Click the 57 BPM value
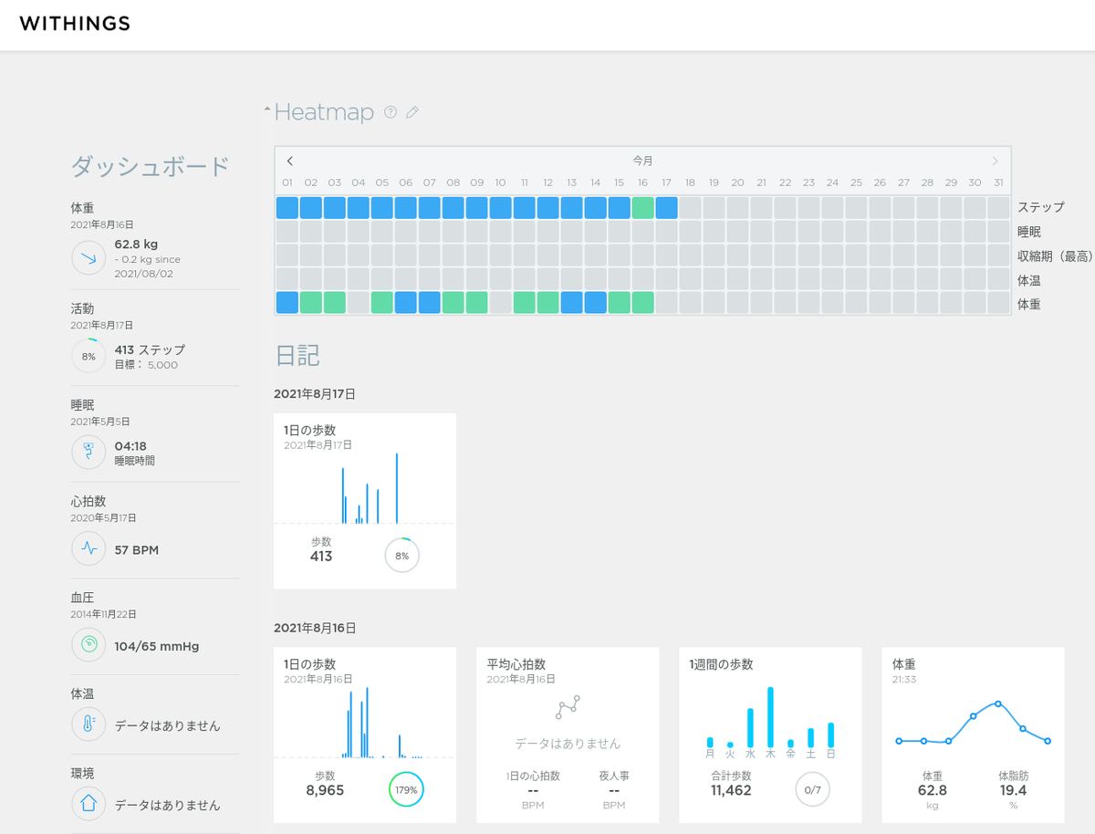 click(x=136, y=550)
